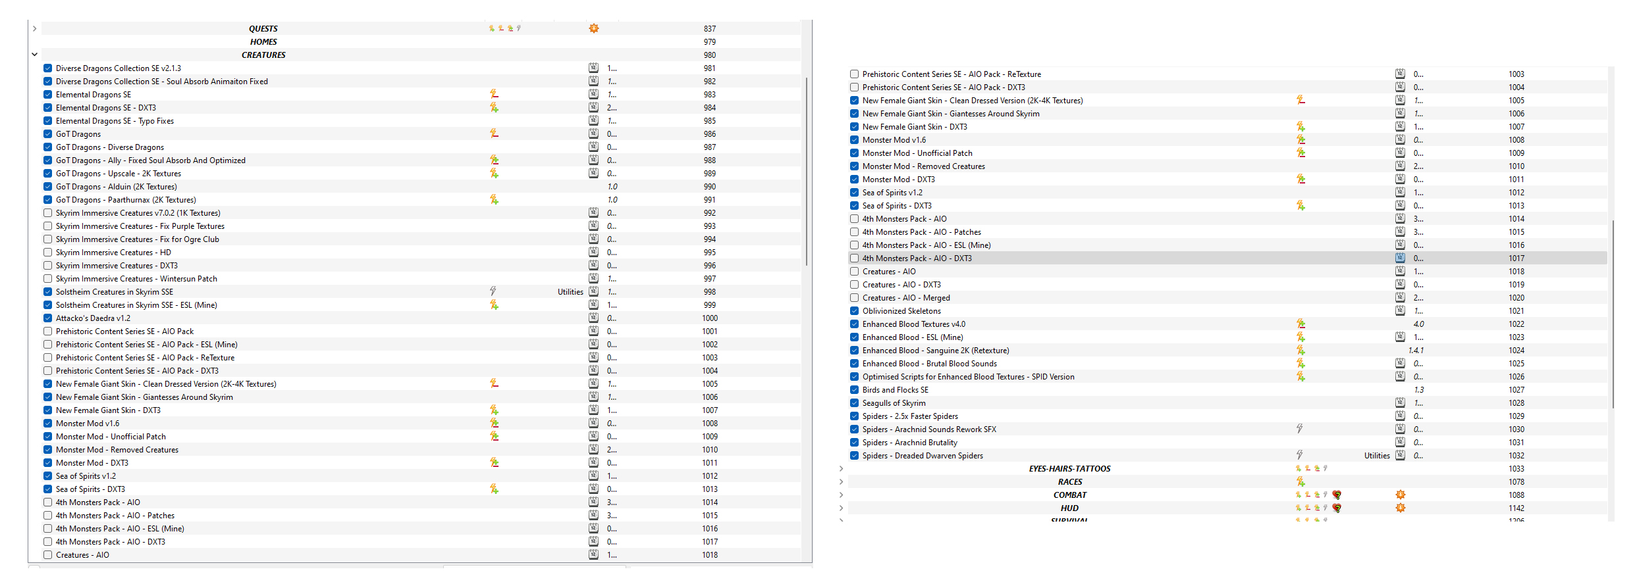Image resolution: width=1635 pixels, height=586 pixels.
Task: Click orange gear icon on QUESTS separator
Action: pyautogui.click(x=594, y=28)
